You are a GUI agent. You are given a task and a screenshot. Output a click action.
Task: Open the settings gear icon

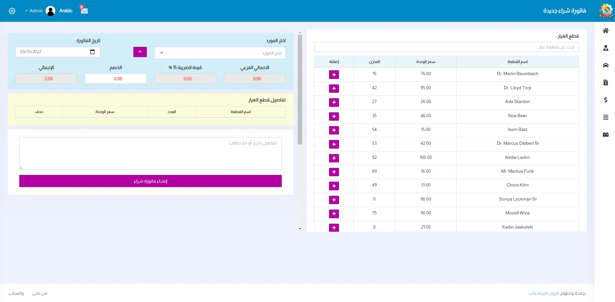pos(12,11)
